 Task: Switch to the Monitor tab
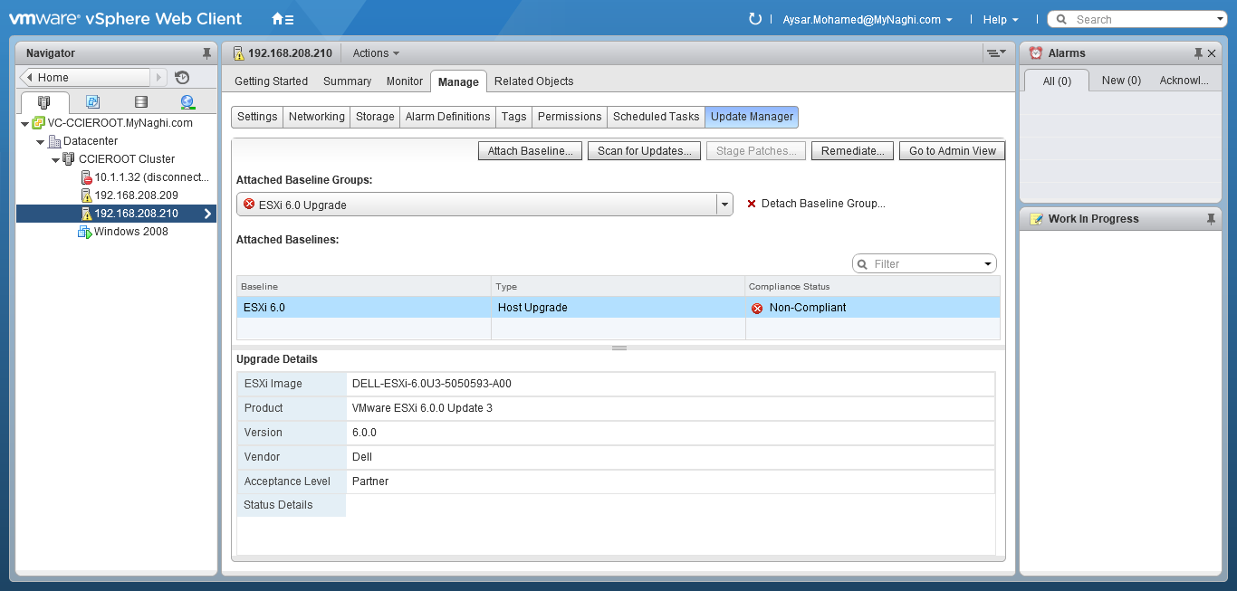(x=404, y=81)
